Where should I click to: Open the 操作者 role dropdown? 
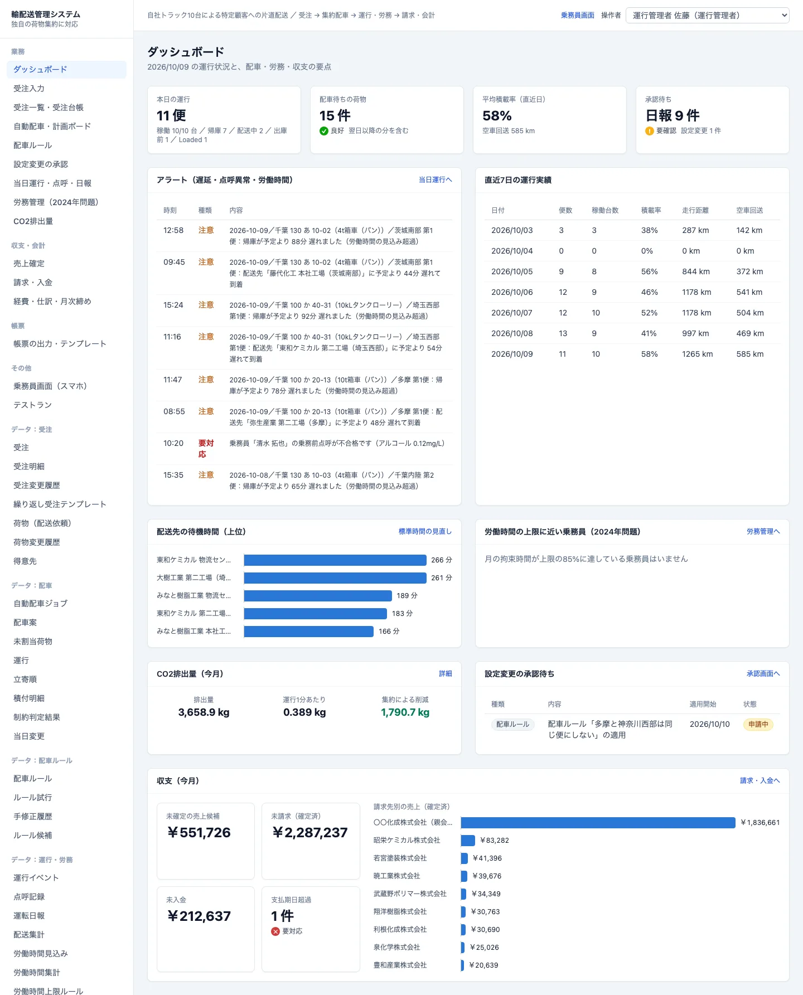tap(708, 15)
